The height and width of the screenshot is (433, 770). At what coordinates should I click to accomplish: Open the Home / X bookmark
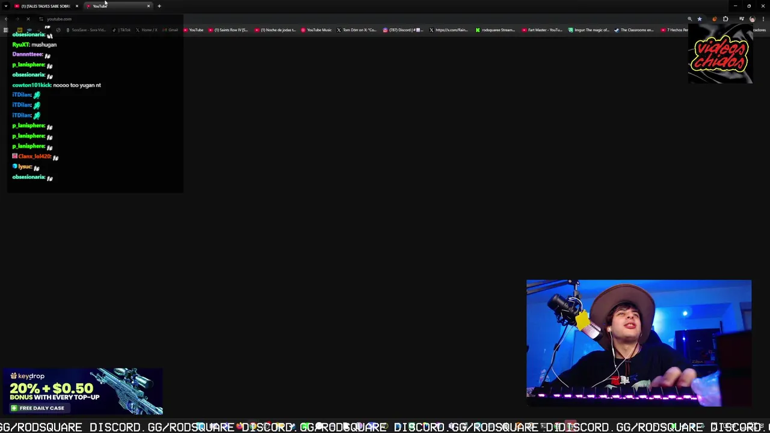[147, 30]
